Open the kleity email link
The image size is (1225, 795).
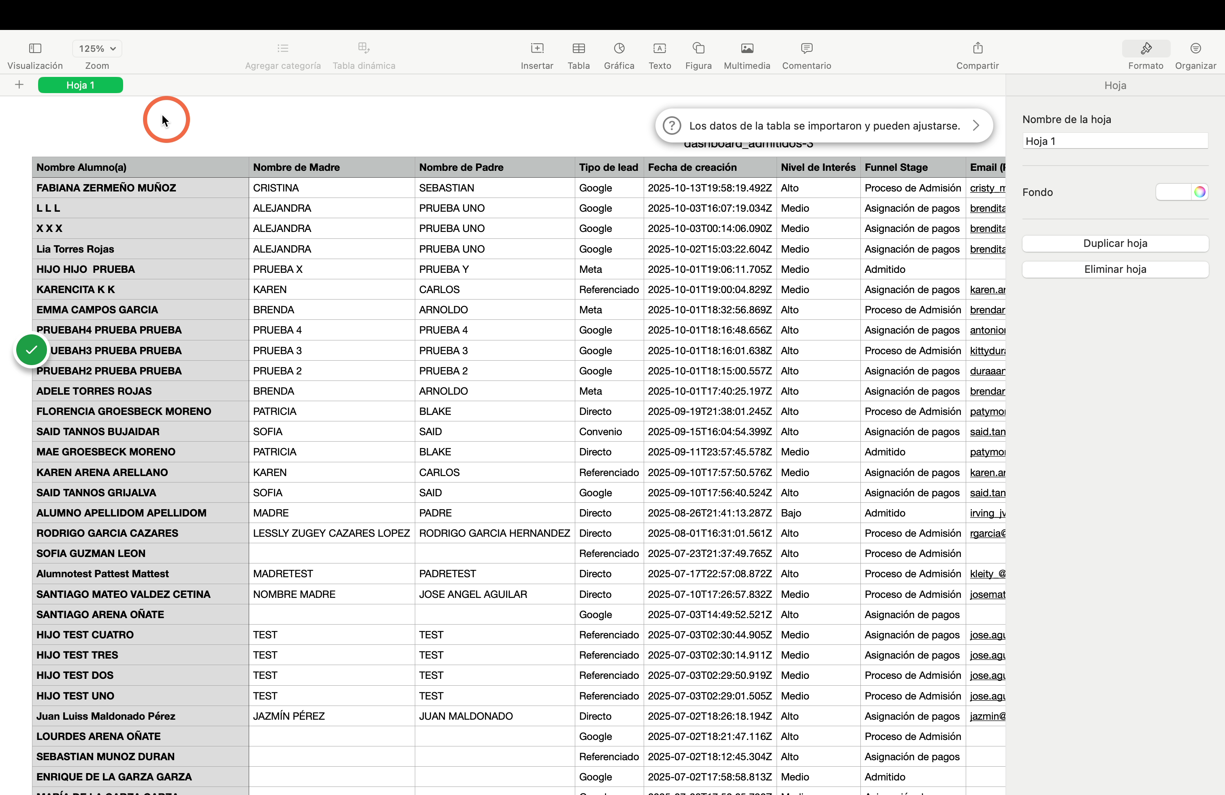(x=987, y=574)
